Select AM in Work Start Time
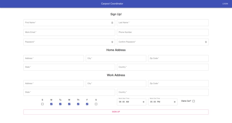The width and height of the screenshot is (232, 123). (128, 102)
